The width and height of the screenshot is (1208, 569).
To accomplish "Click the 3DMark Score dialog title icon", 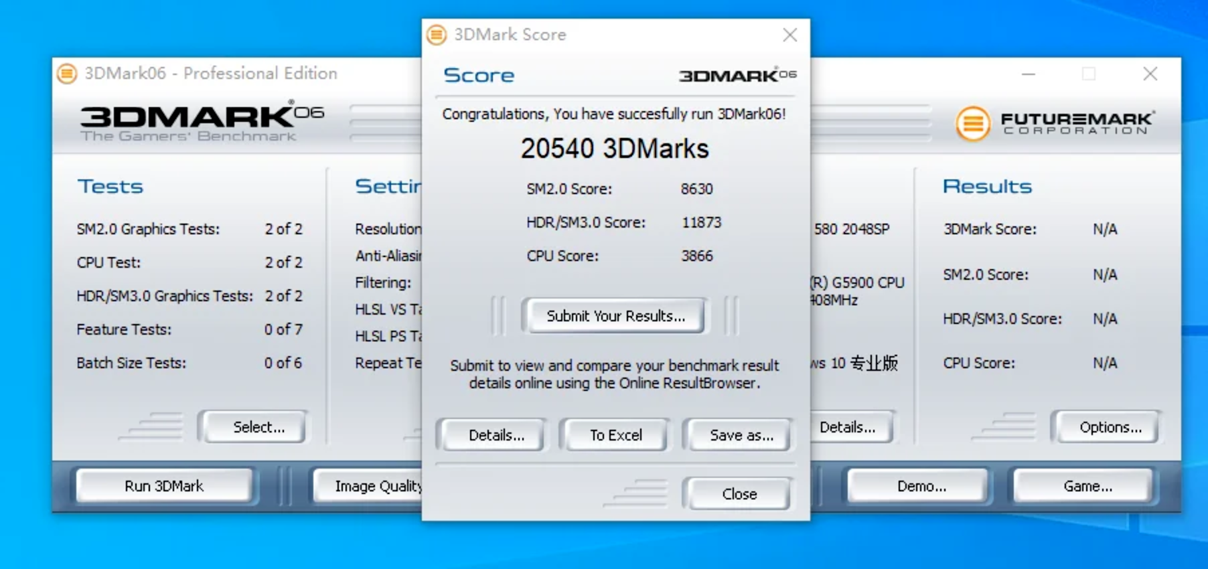I will [x=437, y=35].
